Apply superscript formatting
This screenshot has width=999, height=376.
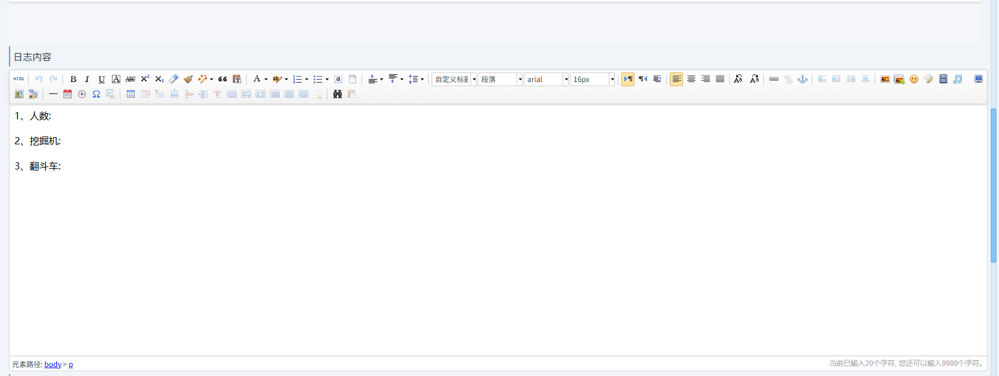(145, 79)
